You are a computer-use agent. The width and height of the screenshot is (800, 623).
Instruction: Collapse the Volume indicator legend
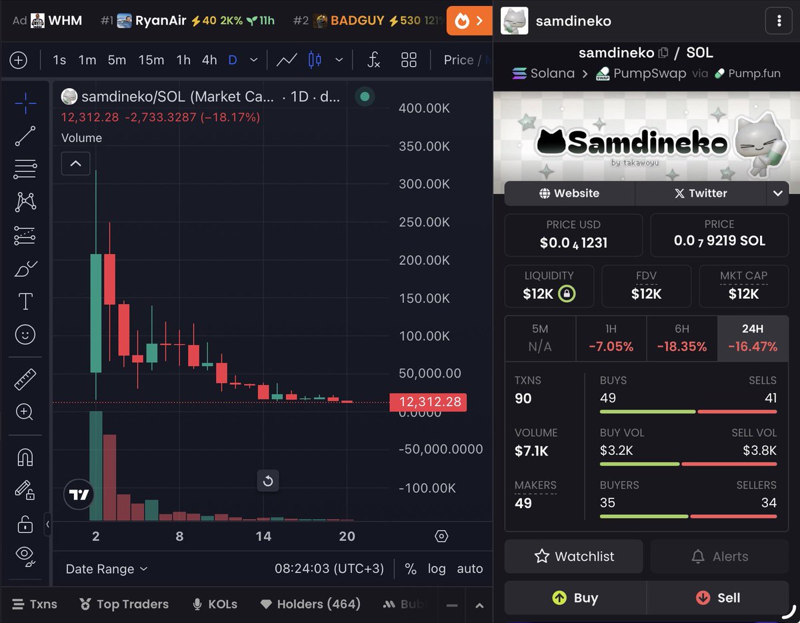point(75,163)
